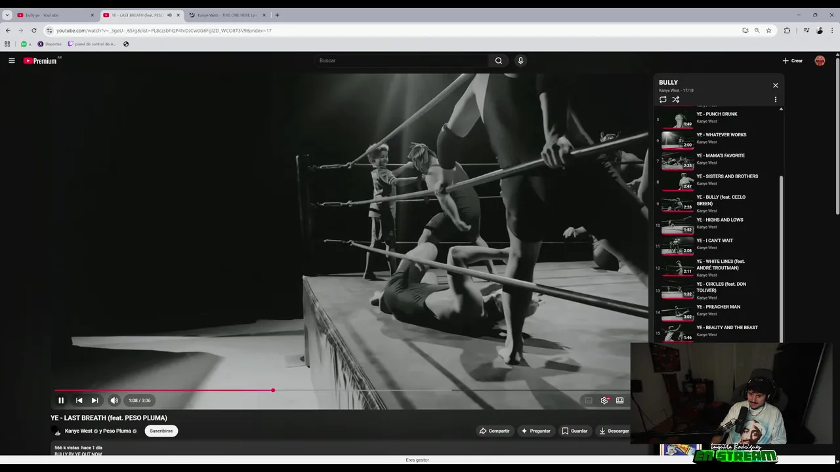Click the red video progress bar
The image size is (840, 472).
163,391
